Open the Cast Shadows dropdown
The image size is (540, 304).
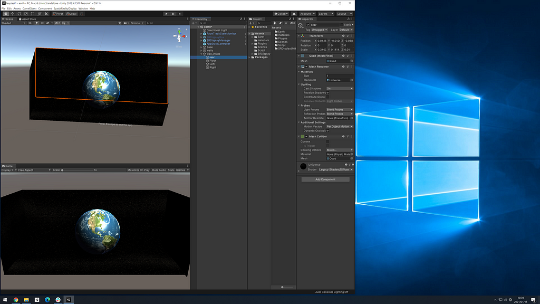(x=339, y=89)
